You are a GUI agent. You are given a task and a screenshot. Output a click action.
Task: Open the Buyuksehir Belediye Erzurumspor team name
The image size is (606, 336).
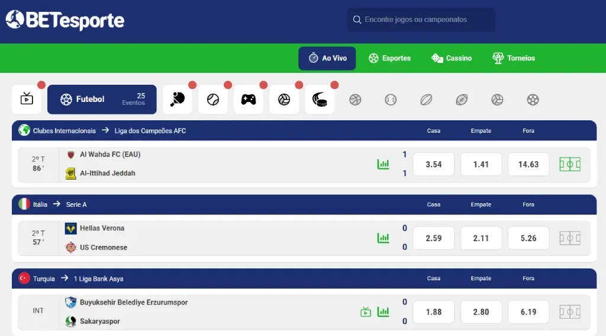[134, 302]
